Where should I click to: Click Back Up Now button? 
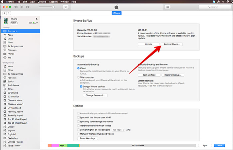(149, 75)
